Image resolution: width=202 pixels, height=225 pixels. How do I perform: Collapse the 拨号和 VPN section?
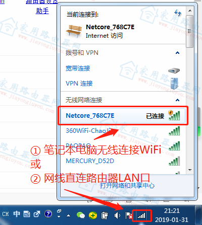coord(177,53)
